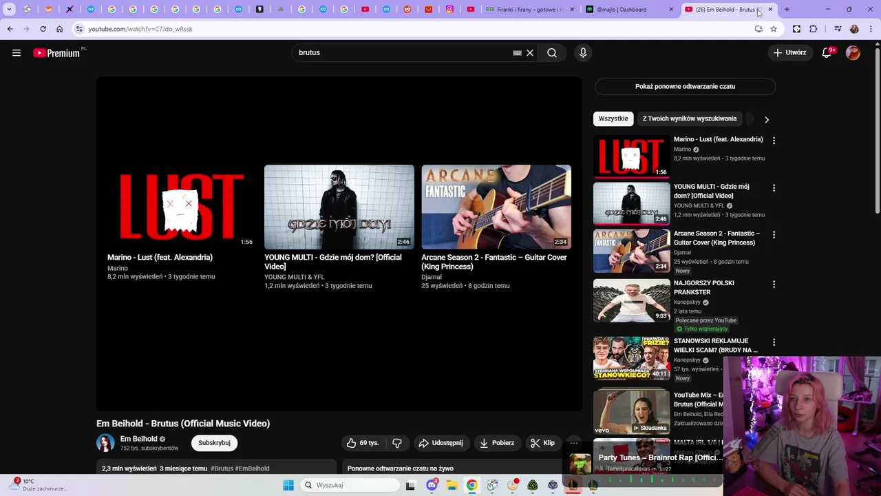Open the YouTube guide hamburger menu
The image size is (881, 496).
(17, 53)
